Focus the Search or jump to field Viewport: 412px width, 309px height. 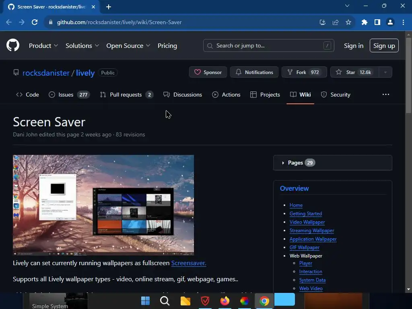tap(268, 45)
